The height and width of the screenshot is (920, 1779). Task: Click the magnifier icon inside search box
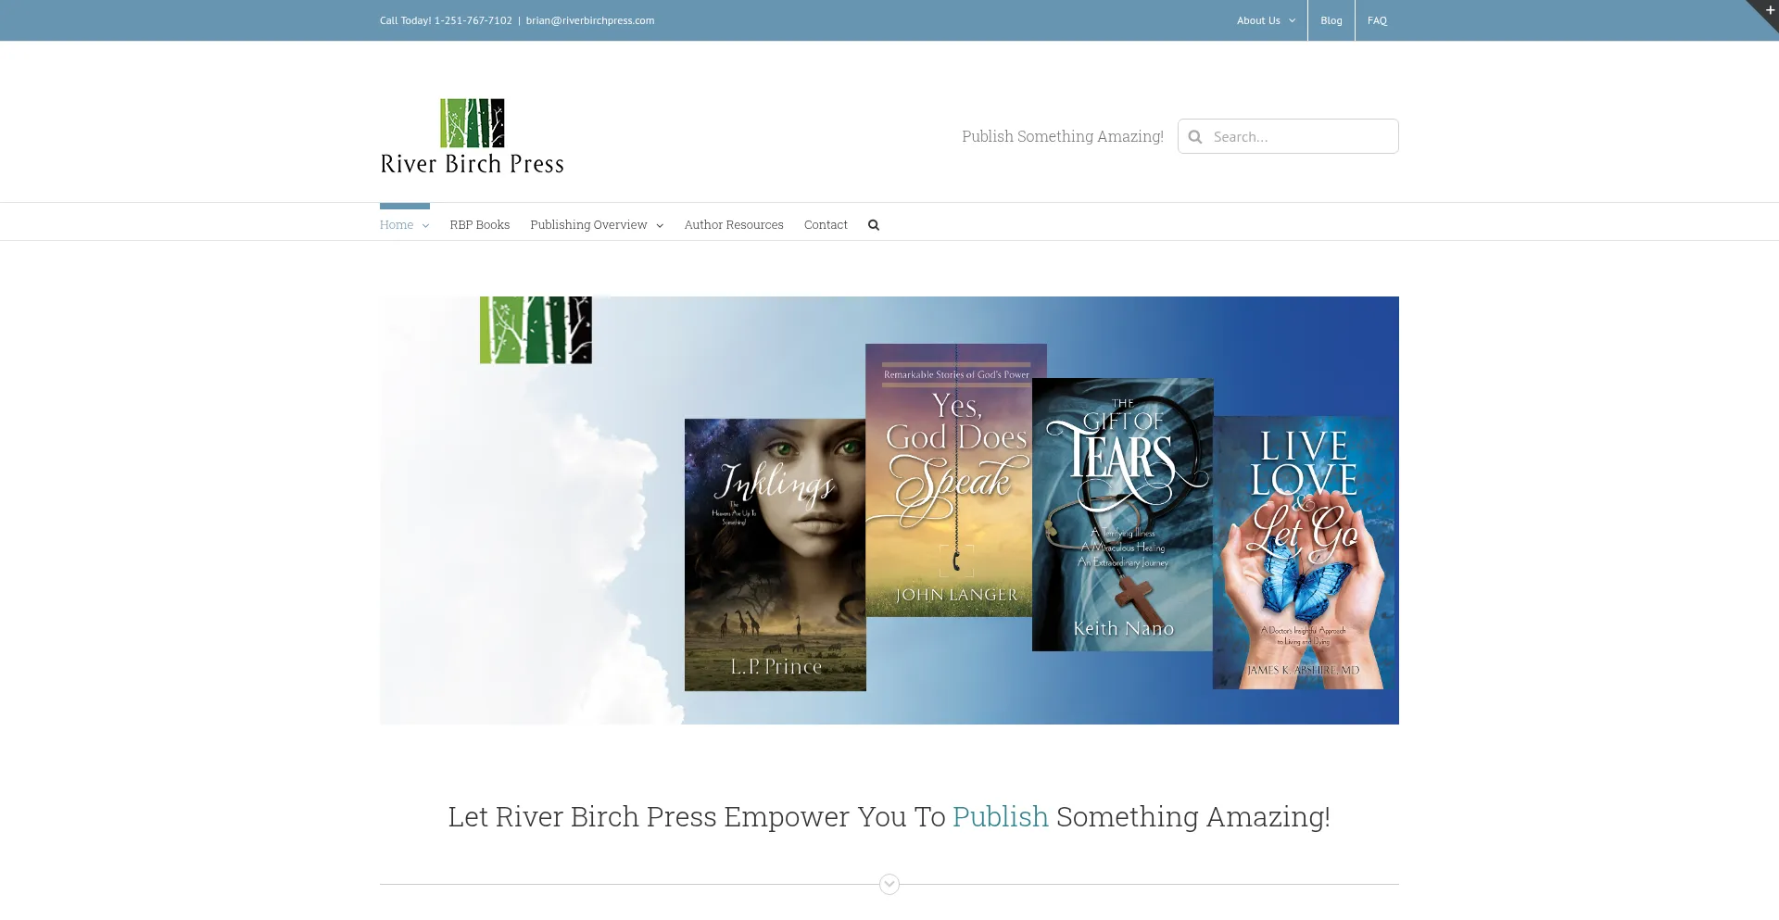[1195, 137]
